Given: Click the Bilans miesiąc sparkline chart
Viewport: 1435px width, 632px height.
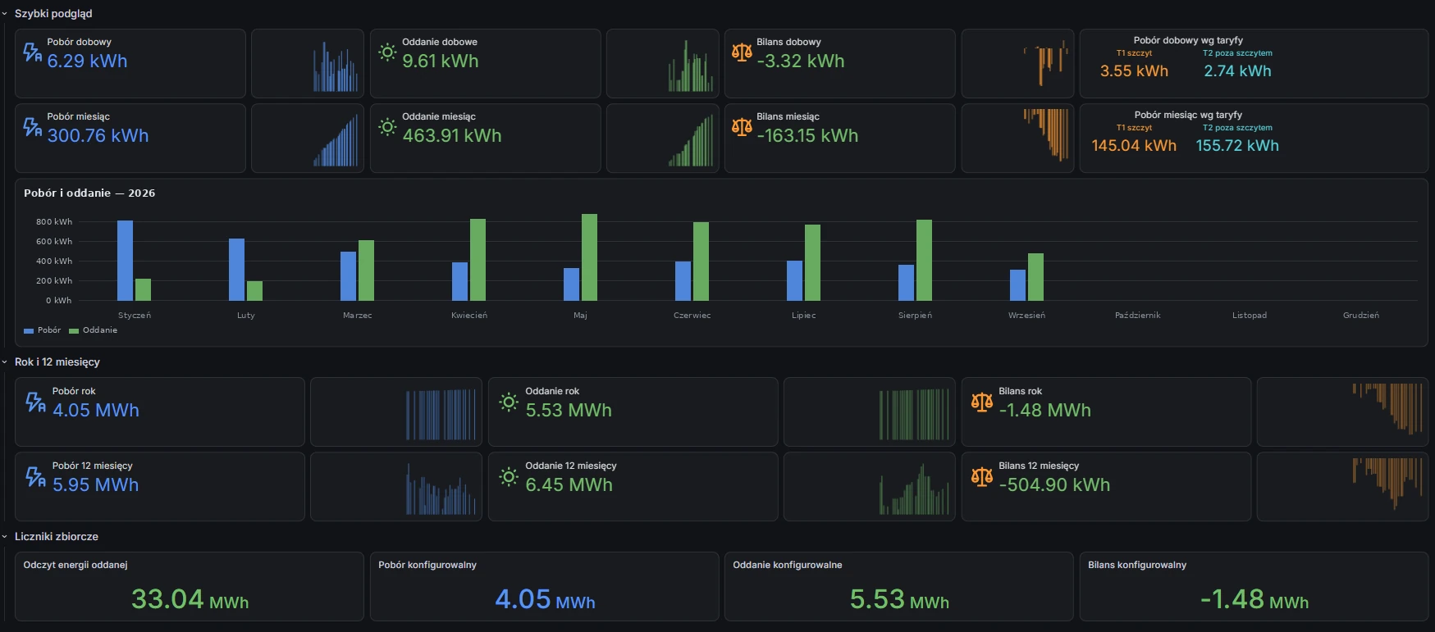Looking at the screenshot, I should (x=1045, y=135).
